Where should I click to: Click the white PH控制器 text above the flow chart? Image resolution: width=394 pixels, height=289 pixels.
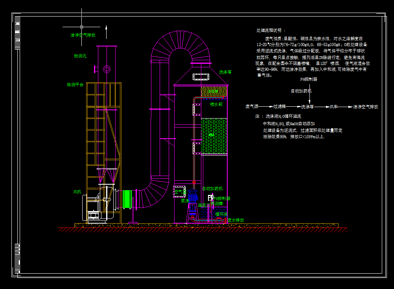click(309, 79)
